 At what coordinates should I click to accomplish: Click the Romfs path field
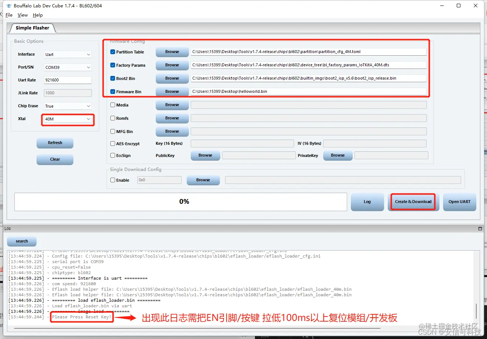click(x=308, y=118)
